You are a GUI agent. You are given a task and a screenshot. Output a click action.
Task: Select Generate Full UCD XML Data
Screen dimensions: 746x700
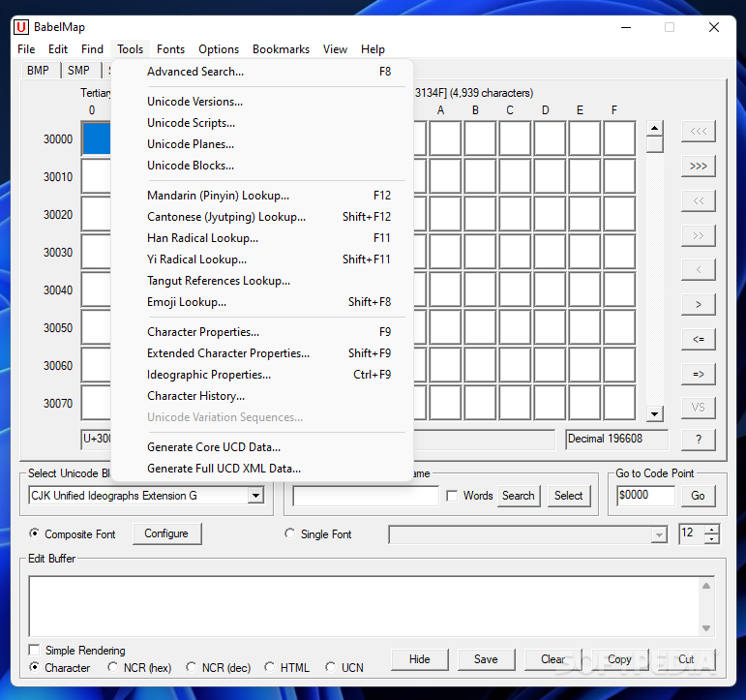click(x=261, y=469)
